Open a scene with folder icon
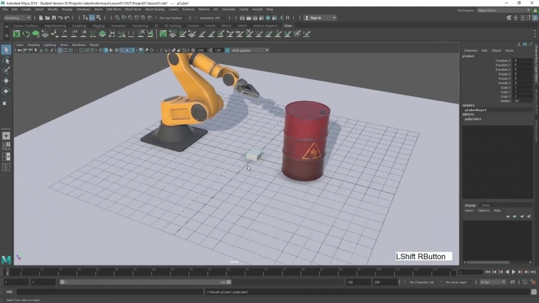Screen dimensions: 539x303 47,18
